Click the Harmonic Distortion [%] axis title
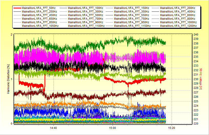This screenshot has width=209, height=135. pos(8,79)
